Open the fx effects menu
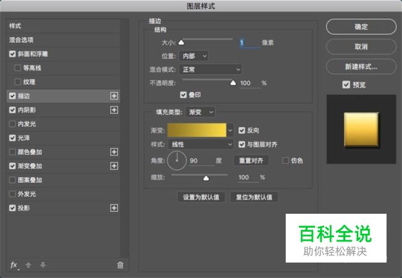 point(14,265)
